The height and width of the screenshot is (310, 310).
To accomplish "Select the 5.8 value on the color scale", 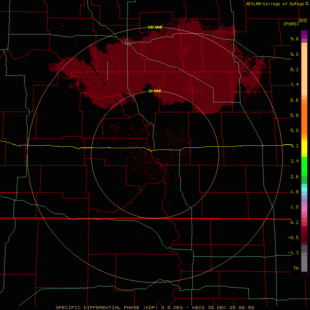I will pos(294,115).
